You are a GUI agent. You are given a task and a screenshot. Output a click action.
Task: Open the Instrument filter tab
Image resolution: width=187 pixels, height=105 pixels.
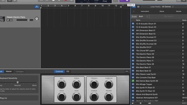tap(145, 11)
